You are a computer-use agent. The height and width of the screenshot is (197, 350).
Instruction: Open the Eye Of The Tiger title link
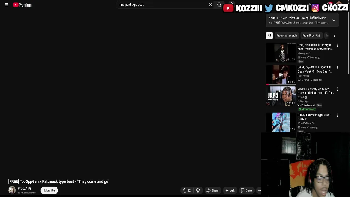point(315,69)
